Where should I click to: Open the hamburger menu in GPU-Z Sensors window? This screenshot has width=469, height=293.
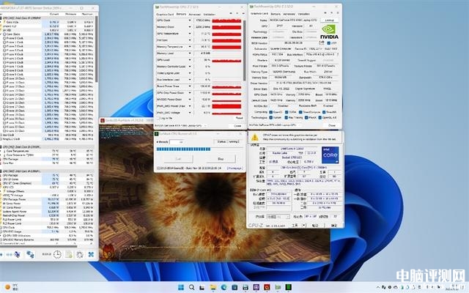[x=243, y=13]
